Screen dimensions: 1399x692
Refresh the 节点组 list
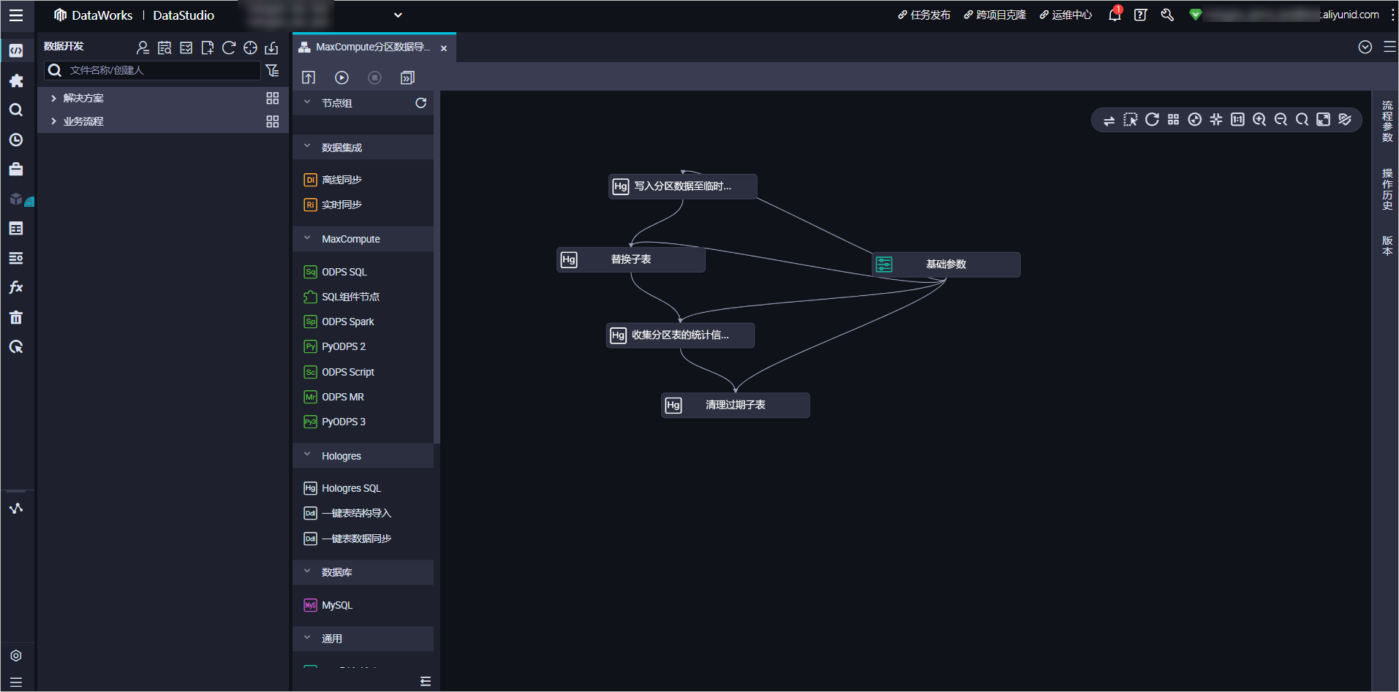pyautogui.click(x=421, y=103)
